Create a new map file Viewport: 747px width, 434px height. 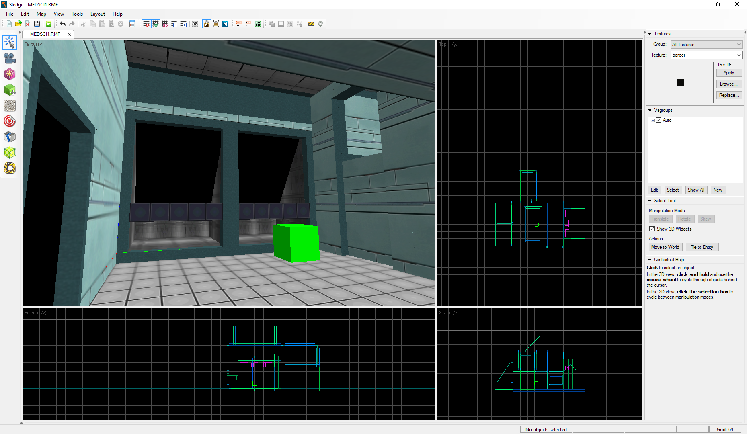[9, 24]
